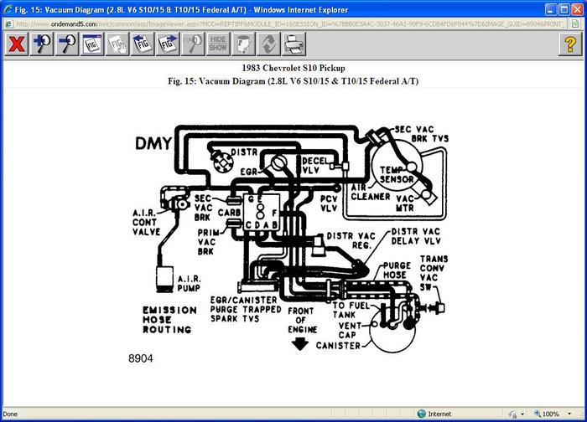Fit figure to window with FIG window icon
The height and width of the screenshot is (422, 587).
[x=92, y=44]
